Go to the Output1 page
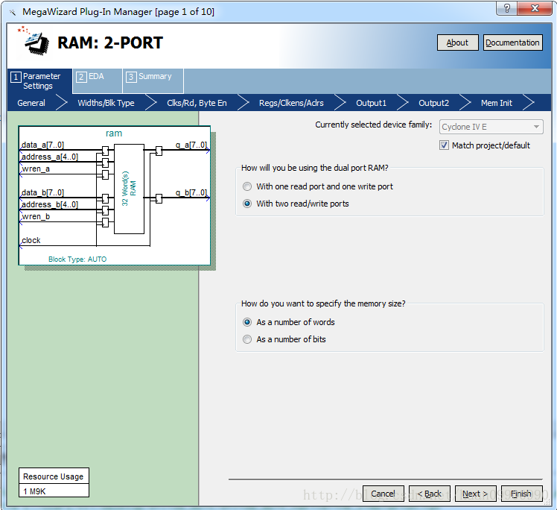Screen dimensions: 557x510 click(x=372, y=103)
